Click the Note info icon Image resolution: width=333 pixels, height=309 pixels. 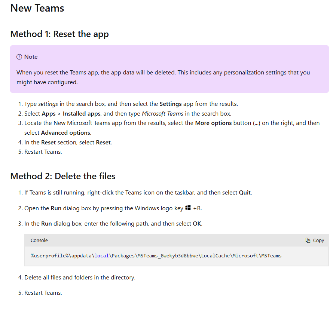pyautogui.click(x=19, y=57)
